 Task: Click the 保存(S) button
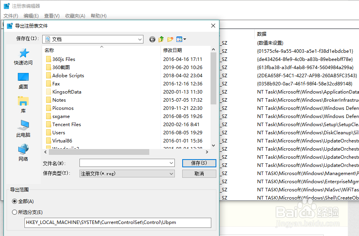pyautogui.click(x=199, y=163)
